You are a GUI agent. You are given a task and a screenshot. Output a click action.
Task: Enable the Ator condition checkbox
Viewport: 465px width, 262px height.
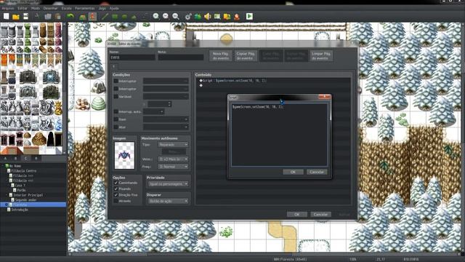click(116, 127)
